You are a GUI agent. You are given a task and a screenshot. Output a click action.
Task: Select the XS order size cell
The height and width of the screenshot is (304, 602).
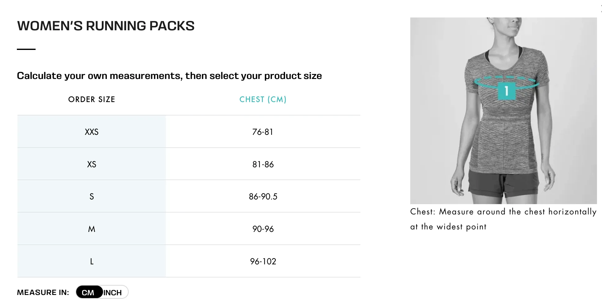pyautogui.click(x=91, y=164)
